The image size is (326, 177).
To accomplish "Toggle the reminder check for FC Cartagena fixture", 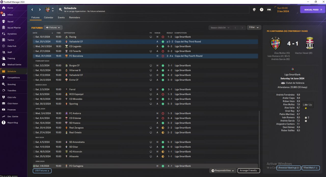I will click(34, 166).
